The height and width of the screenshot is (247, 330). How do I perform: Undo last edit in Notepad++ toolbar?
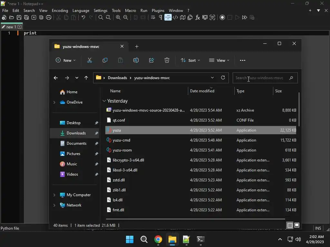pyautogui.click(x=83, y=17)
